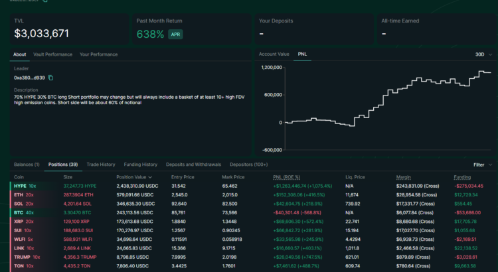Open the Funding History tab
The width and height of the screenshot is (498, 272).
point(140,165)
